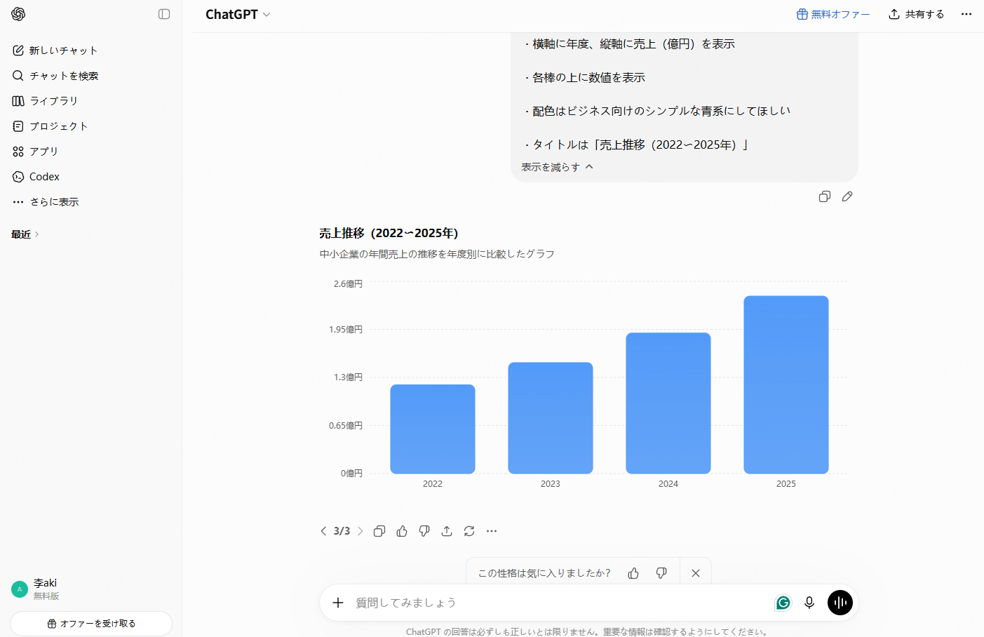This screenshot has width=984, height=637.
Task: Open the Grammarly icon in input box
Action: [783, 603]
